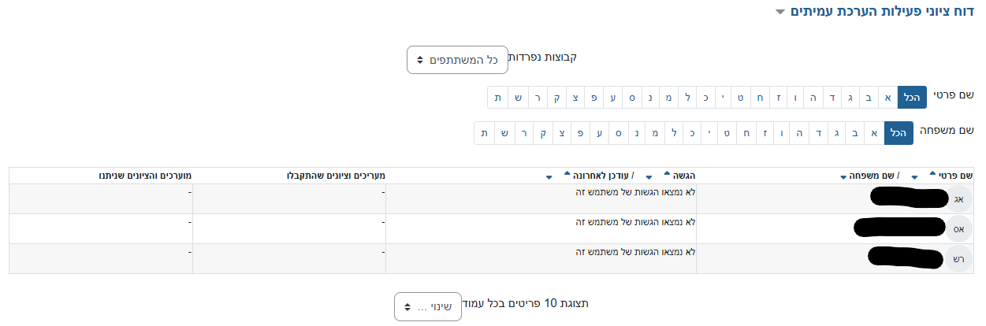Sort ascending by שם פרטי arrow
Viewport: 986px width, 326px height.
coord(933,172)
